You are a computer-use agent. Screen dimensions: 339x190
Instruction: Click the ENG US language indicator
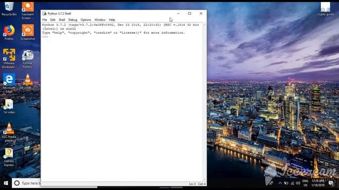point(305,183)
